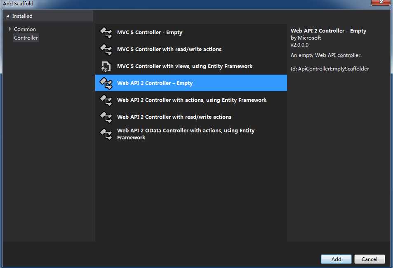The height and width of the screenshot is (268, 393).
Task: Pick Web API 2 Controller with actions, using Entity Framework
Action: point(191,100)
